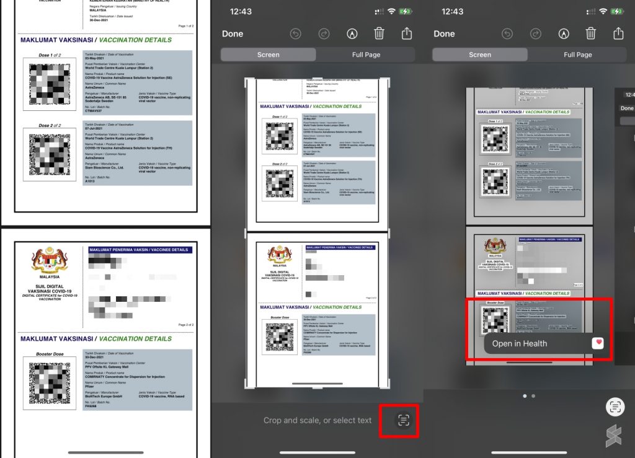Tap the undo arrow in the middle phone screen
This screenshot has width=635, height=458.
[x=295, y=33]
